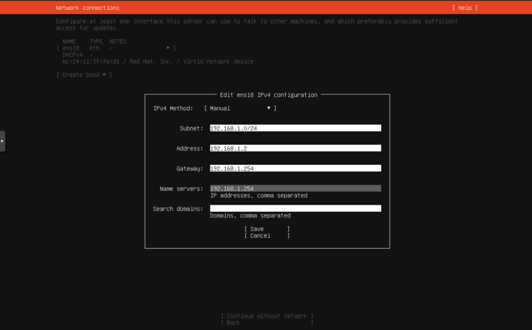This screenshot has height=330, width=532.
Task: Focus the empty Search domains field
Action: 295,209
